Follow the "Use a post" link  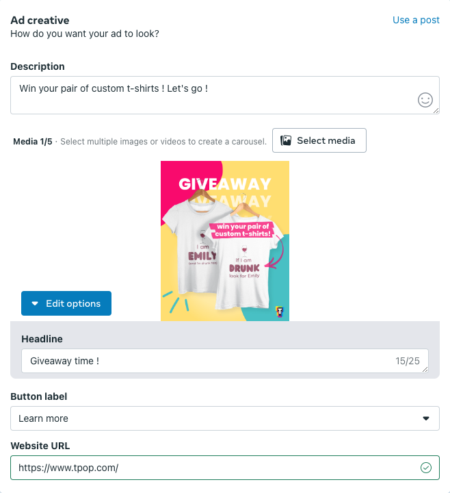point(416,20)
